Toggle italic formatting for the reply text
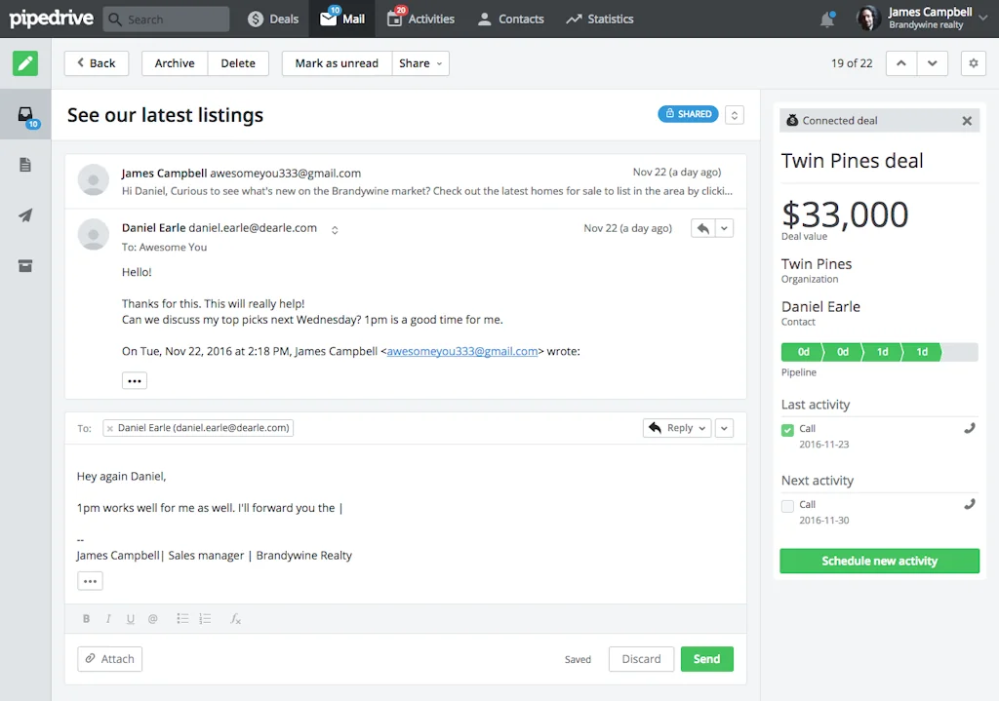The height and width of the screenshot is (701, 999). point(108,618)
